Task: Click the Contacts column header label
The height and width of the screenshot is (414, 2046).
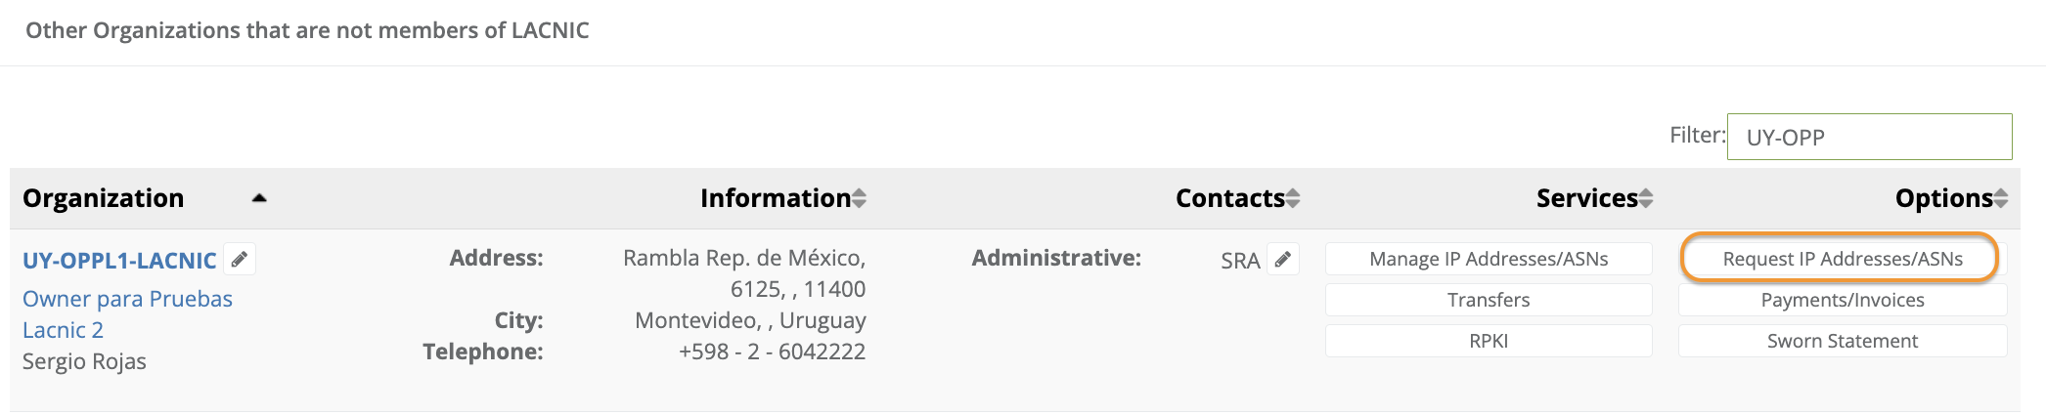Action: [1229, 198]
